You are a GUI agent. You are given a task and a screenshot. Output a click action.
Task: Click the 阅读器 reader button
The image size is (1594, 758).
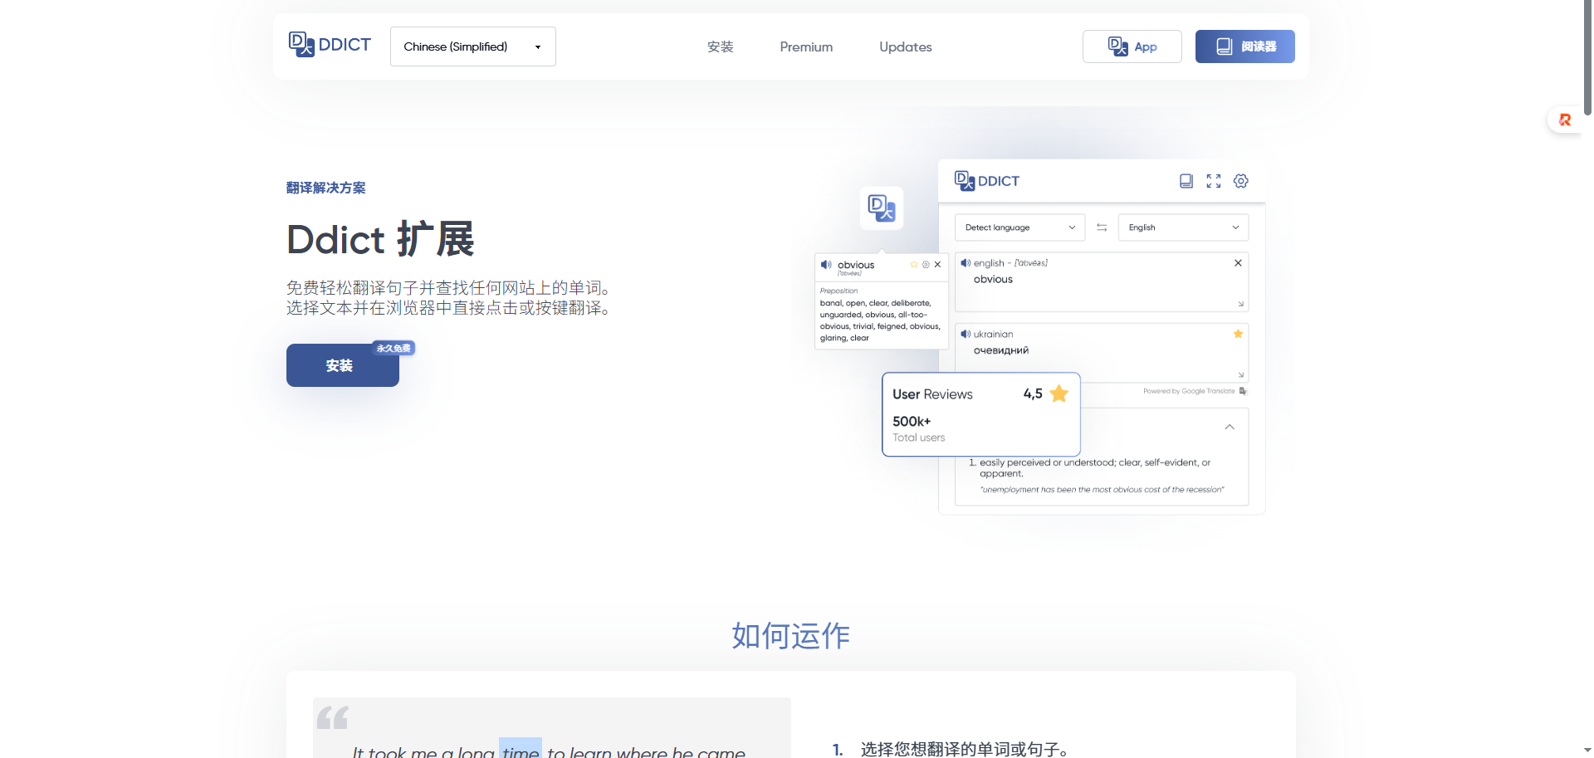pyautogui.click(x=1244, y=46)
